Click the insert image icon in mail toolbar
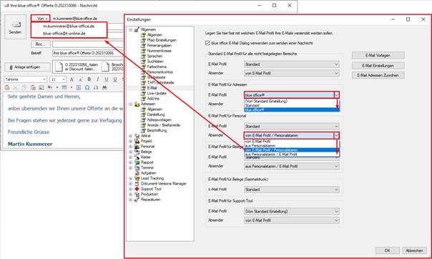Image resolution: width=432 pixels, height=259 pixels. pos(41,87)
